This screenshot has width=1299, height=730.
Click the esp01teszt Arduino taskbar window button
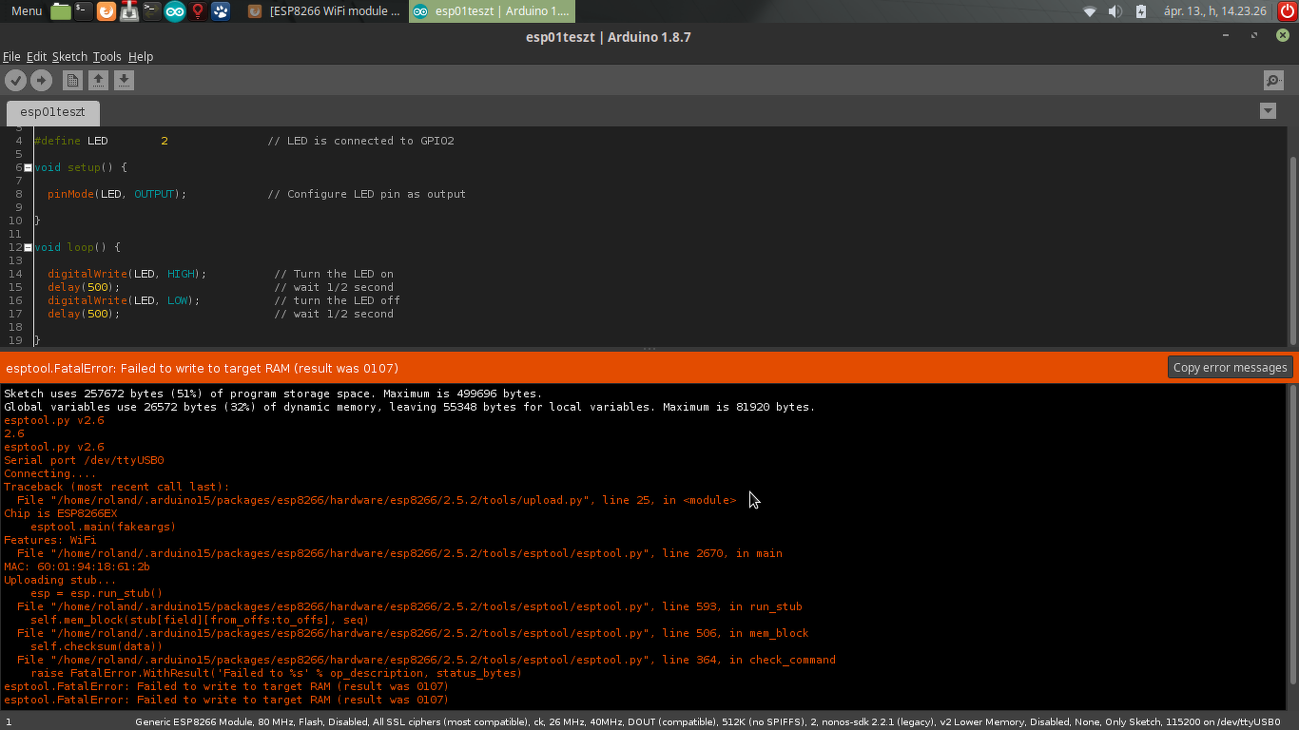coord(493,11)
